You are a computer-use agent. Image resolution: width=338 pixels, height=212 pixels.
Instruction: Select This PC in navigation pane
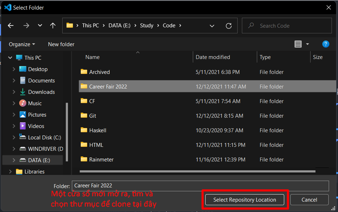33,58
